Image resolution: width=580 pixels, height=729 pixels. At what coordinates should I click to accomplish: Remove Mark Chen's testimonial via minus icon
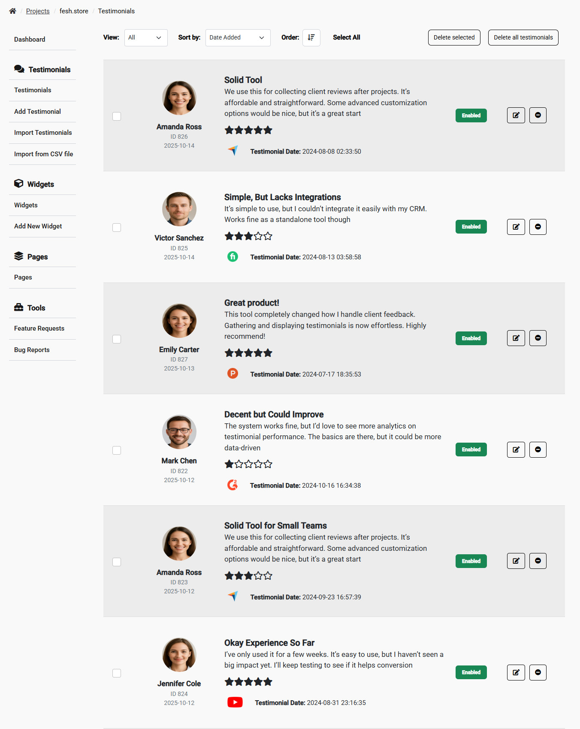(538, 450)
